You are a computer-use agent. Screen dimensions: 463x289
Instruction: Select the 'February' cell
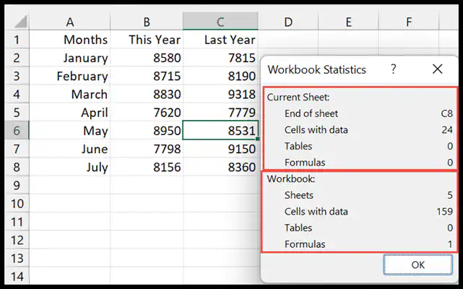70,76
